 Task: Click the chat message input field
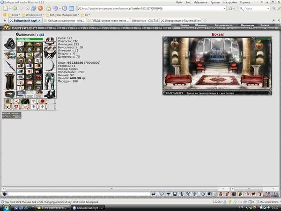coord(79,194)
